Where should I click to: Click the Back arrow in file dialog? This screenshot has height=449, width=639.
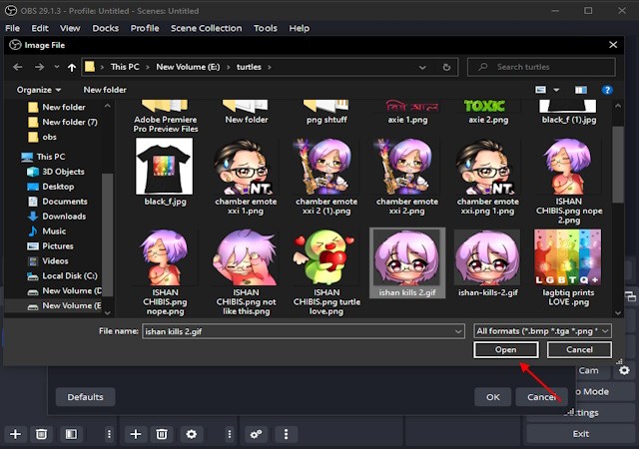point(18,67)
